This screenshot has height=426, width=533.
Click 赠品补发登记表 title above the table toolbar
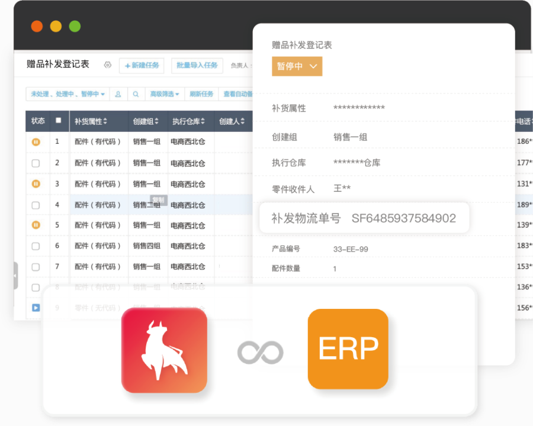(58, 64)
